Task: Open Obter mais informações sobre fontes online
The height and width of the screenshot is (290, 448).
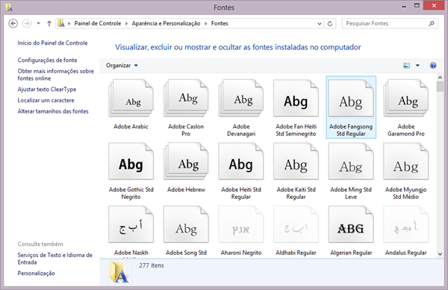Action: coord(56,75)
